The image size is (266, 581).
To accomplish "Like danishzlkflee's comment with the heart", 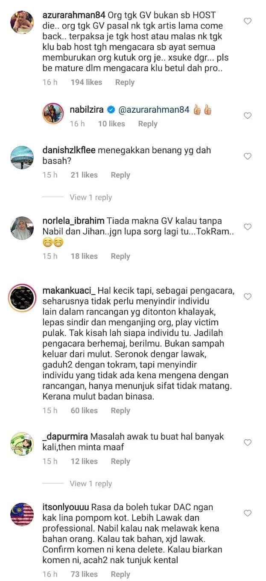I will (247, 157).
